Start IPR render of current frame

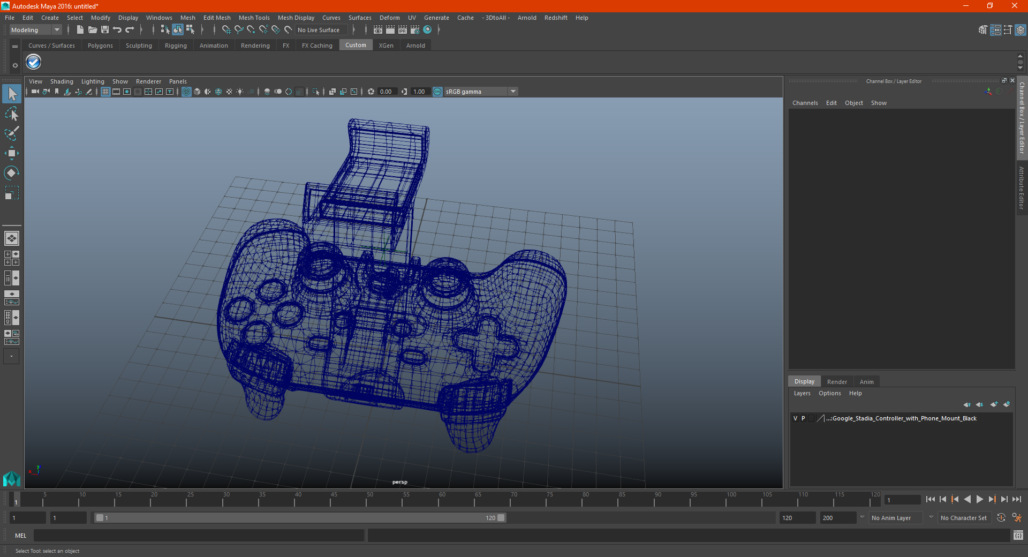tap(403, 30)
